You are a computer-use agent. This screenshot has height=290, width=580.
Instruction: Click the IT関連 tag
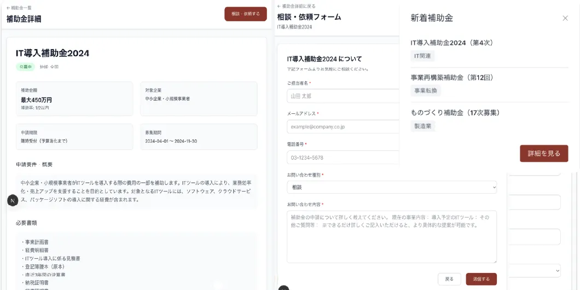coord(422,56)
